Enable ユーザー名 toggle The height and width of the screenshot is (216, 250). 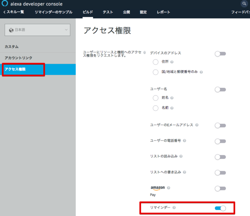pos(220,89)
